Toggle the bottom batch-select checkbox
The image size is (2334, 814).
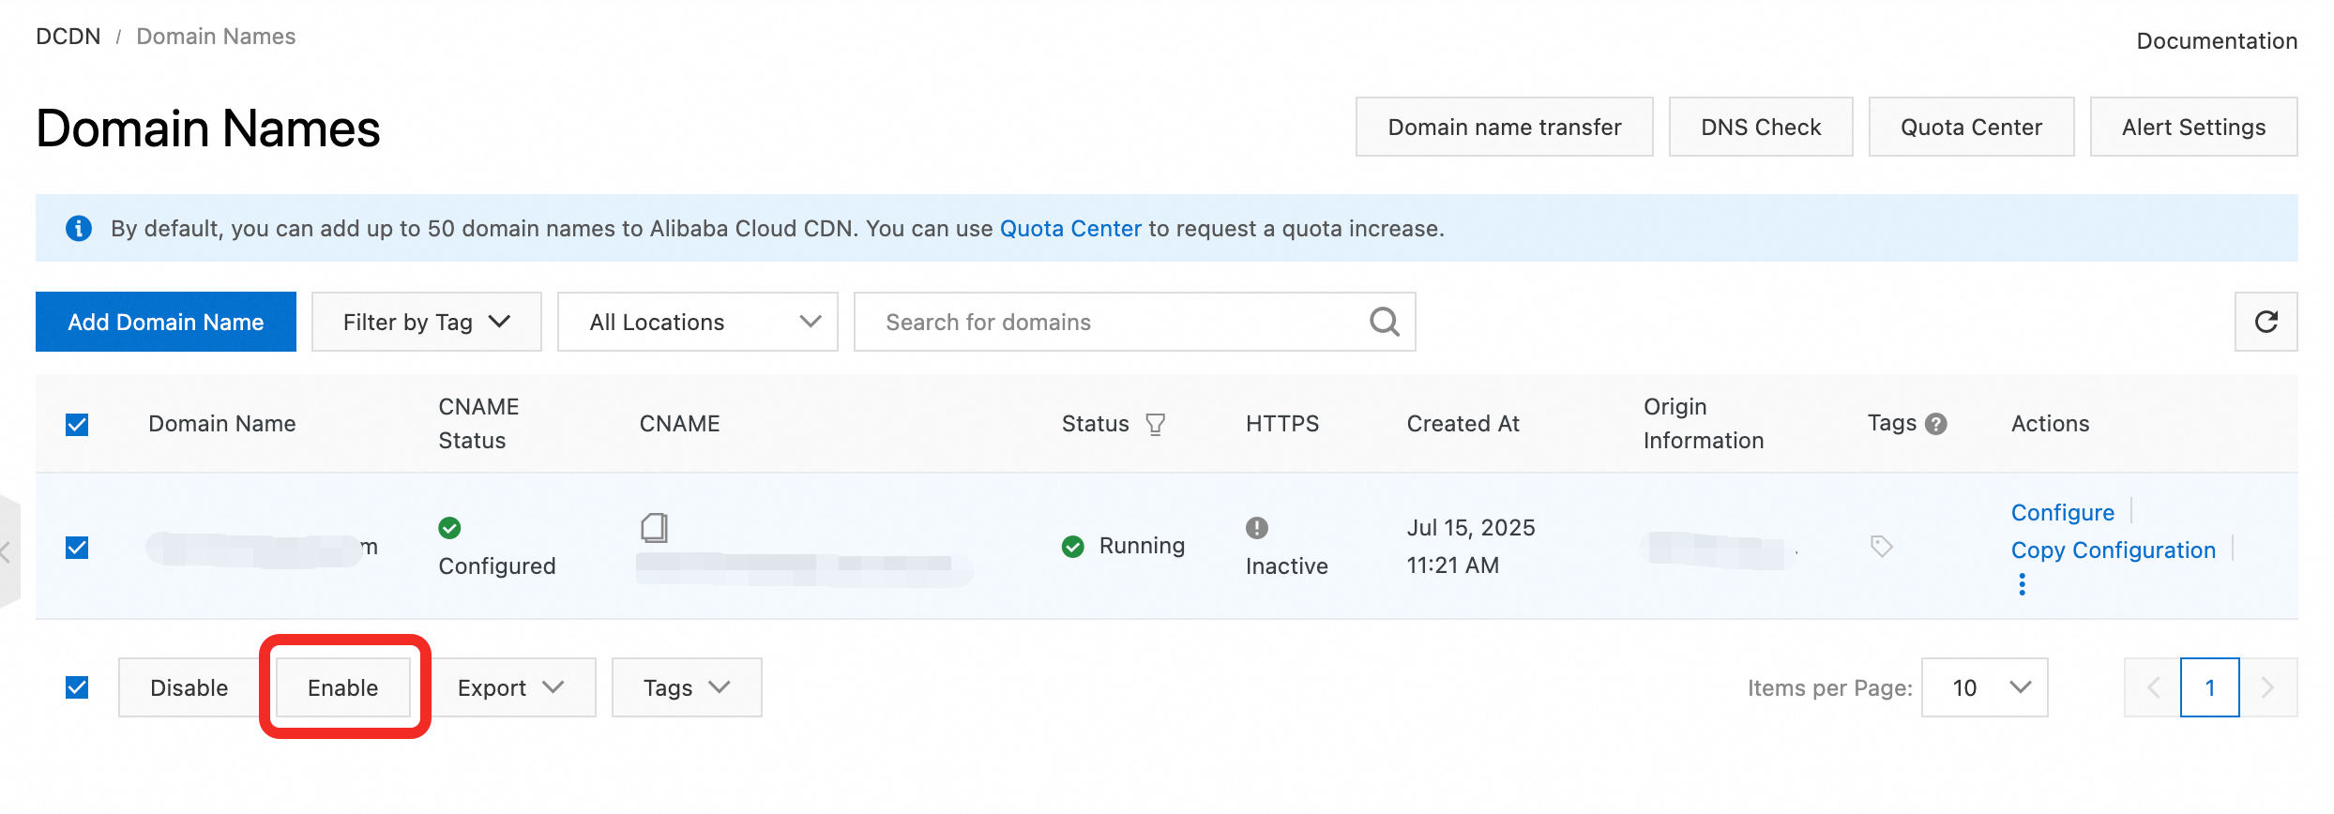coord(77,687)
